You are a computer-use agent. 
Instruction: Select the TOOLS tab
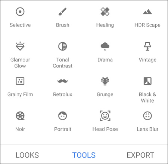click(x=84, y=155)
